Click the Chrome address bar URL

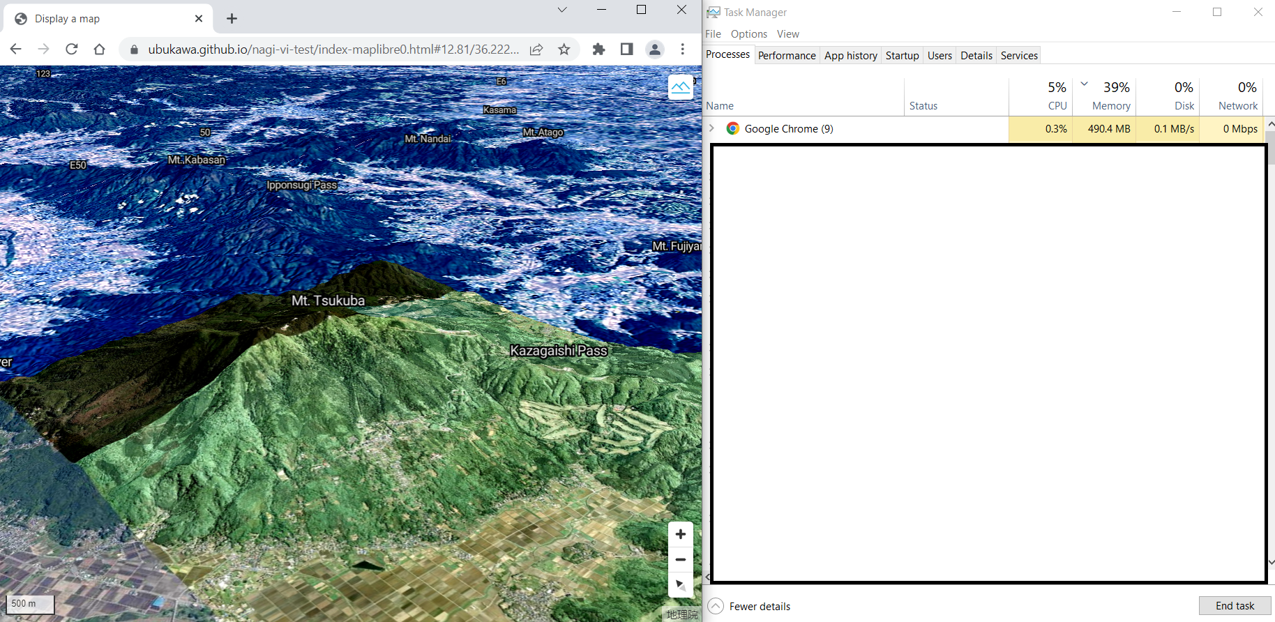pos(333,50)
